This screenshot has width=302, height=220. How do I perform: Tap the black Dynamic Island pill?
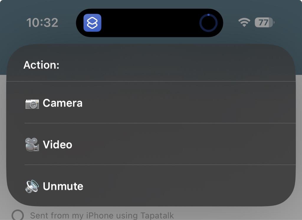[150, 23]
